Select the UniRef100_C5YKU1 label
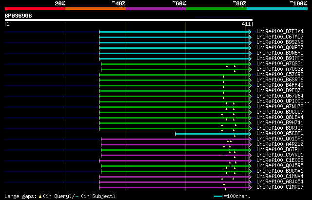The image size is (312, 200). [280, 155]
